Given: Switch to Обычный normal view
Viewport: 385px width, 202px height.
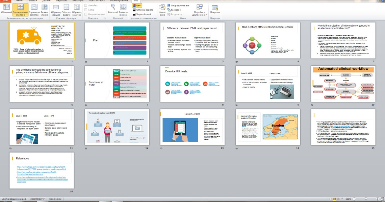Looking at the screenshot, I should tap(6, 10).
